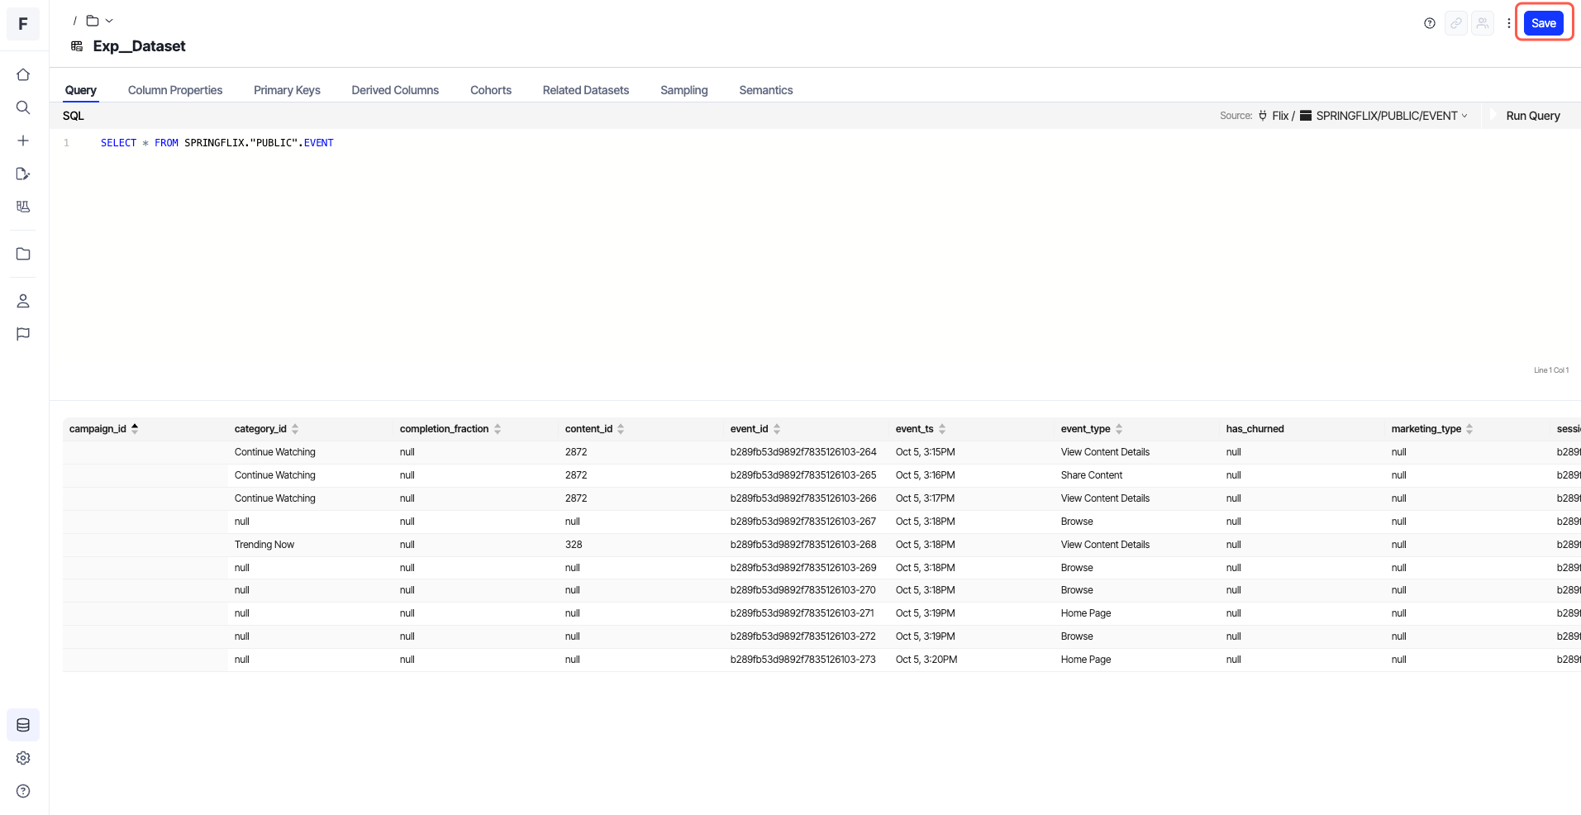
Task: Toggle sorting on the event_type column
Action: [x=1119, y=428]
